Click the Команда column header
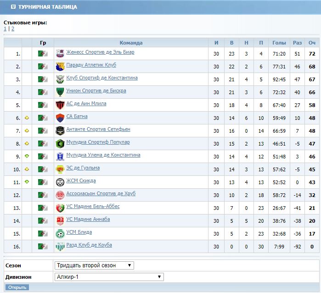This screenshot has height=293, width=321. coord(131,43)
